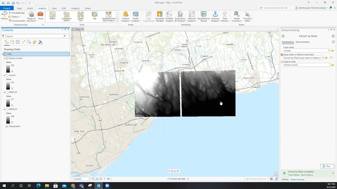List layers by snapping

29,42
